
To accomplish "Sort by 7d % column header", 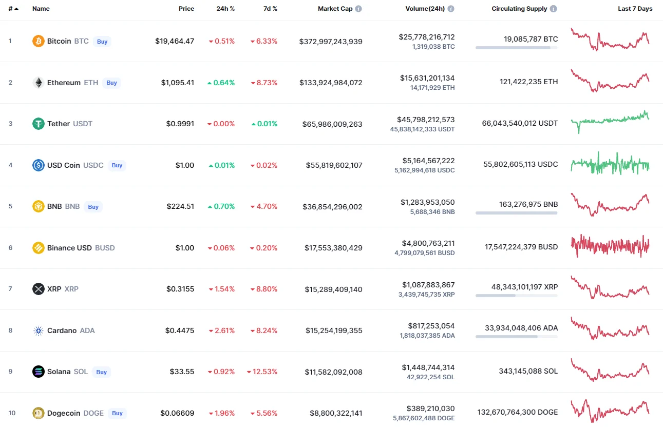I will [x=269, y=9].
